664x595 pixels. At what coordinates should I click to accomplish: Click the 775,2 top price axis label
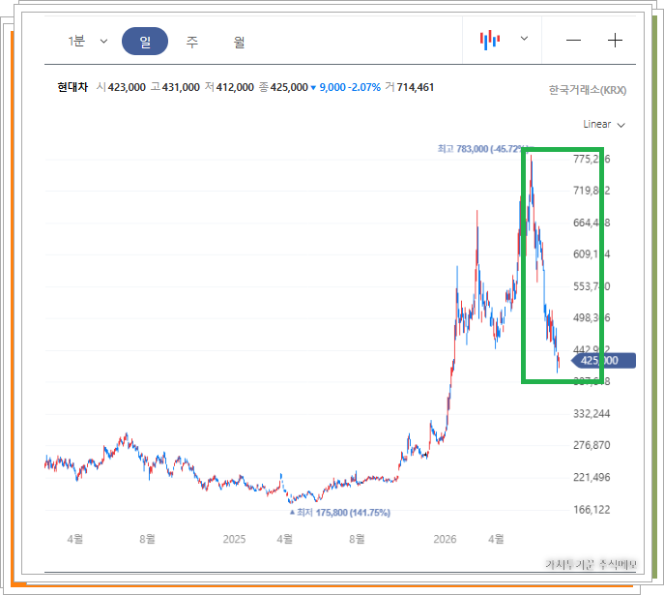[x=592, y=159]
